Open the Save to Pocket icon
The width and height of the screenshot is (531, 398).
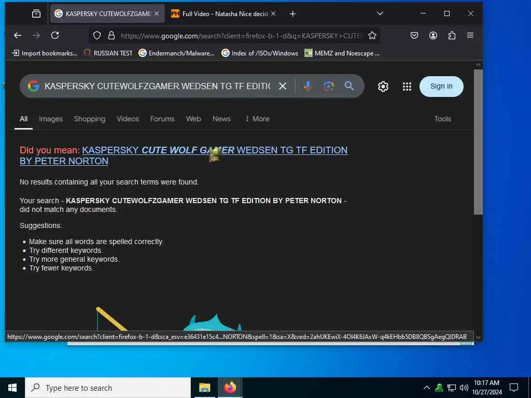(x=414, y=35)
